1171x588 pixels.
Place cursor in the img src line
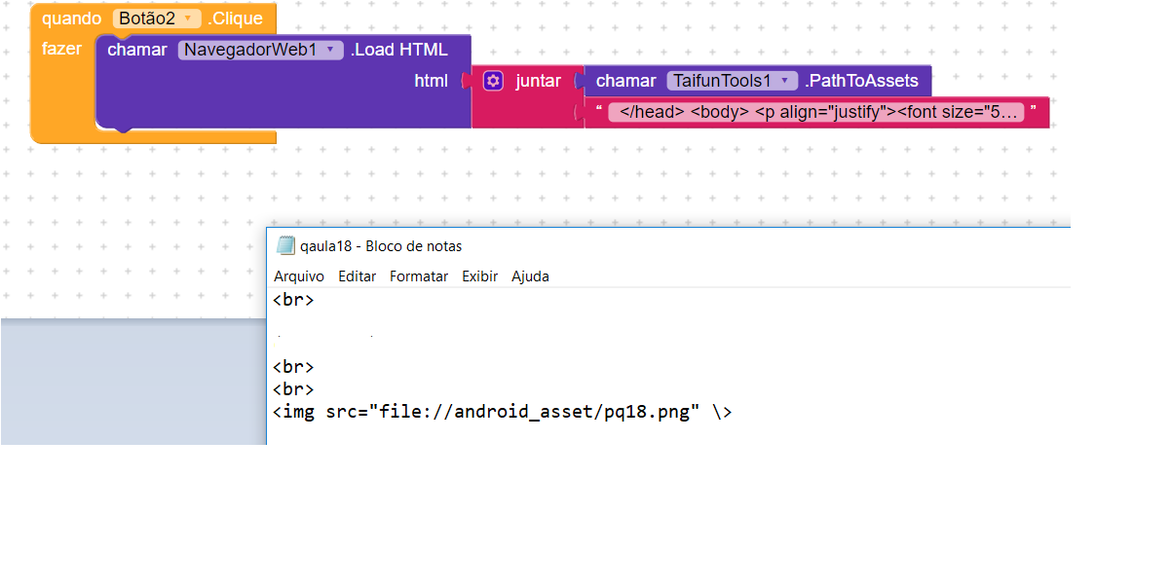pyautogui.click(x=502, y=412)
